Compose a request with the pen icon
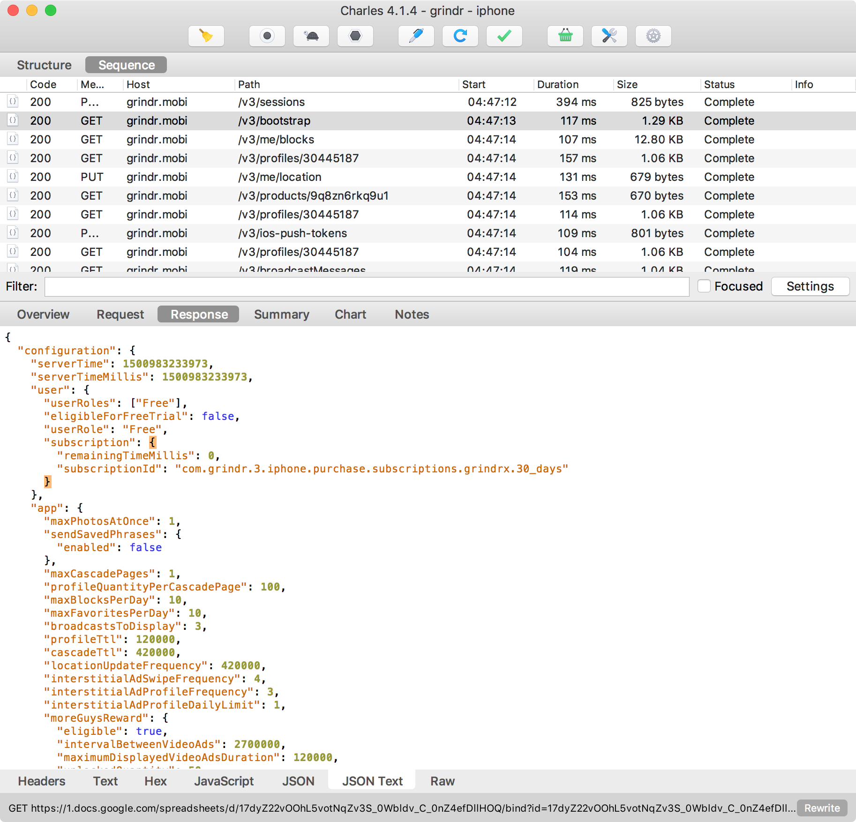Viewport: 856px width, 822px height. (416, 36)
